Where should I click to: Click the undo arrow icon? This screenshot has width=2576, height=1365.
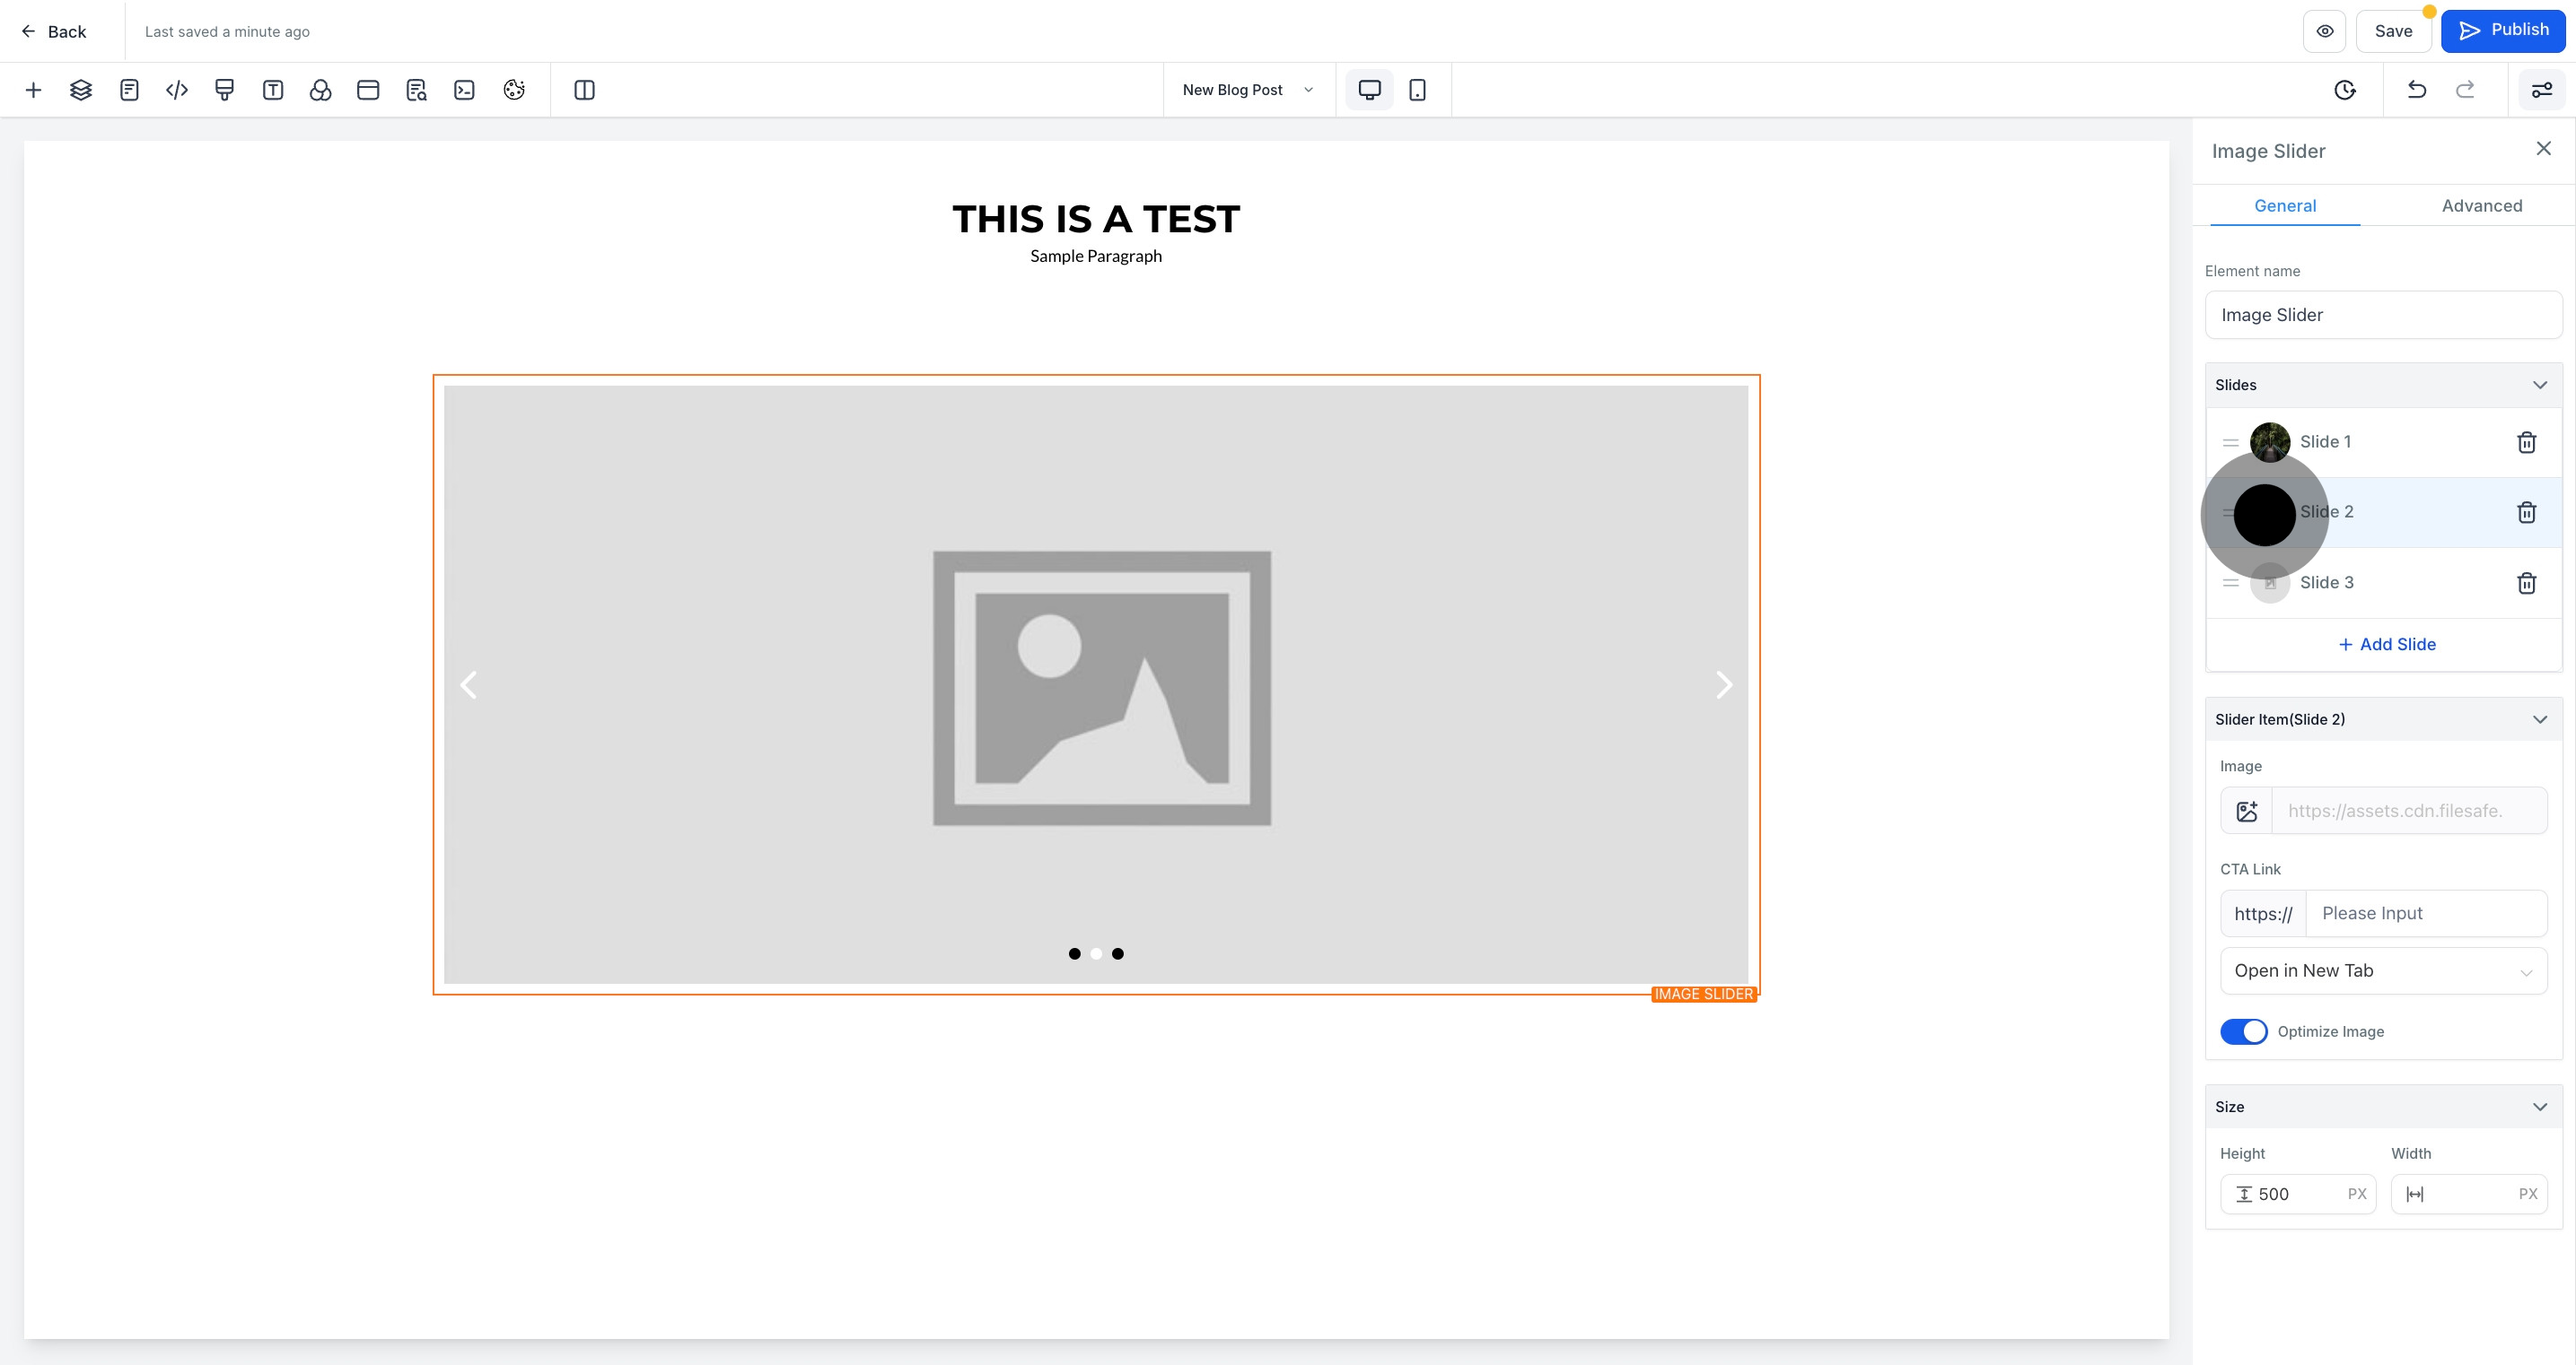click(x=2416, y=90)
